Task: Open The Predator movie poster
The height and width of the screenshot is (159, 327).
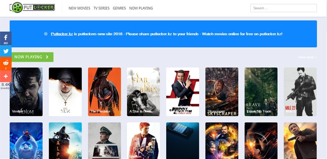Action: coord(105,92)
